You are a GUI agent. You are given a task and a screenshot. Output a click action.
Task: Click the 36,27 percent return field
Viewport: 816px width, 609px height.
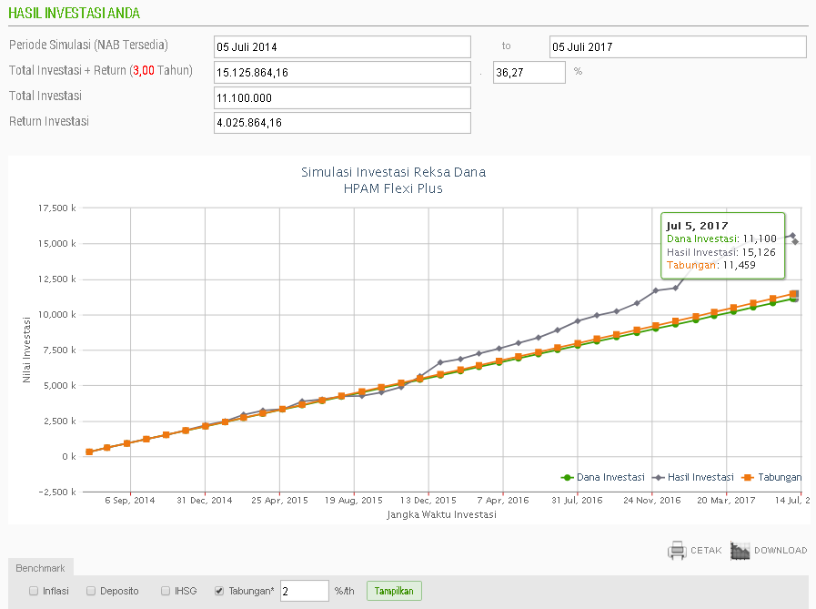[529, 72]
